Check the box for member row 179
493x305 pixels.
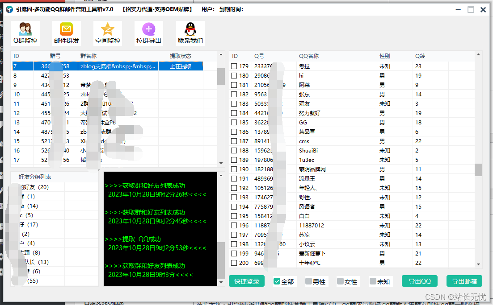coord(234,66)
